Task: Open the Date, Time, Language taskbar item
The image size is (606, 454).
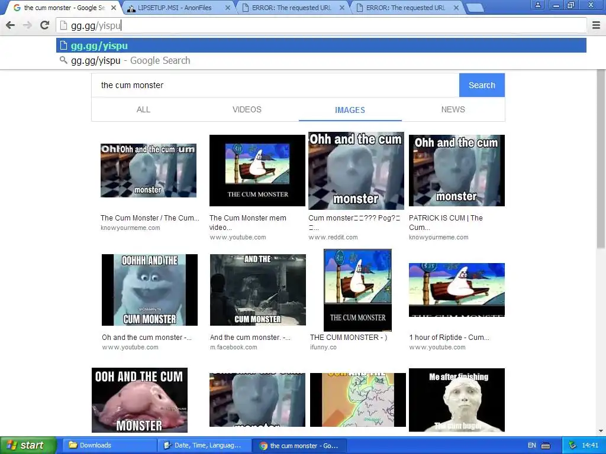Action: 204,446
